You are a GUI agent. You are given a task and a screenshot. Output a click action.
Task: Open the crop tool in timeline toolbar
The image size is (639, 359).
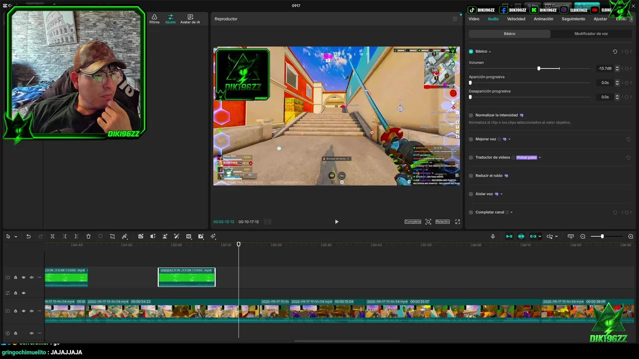112,236
